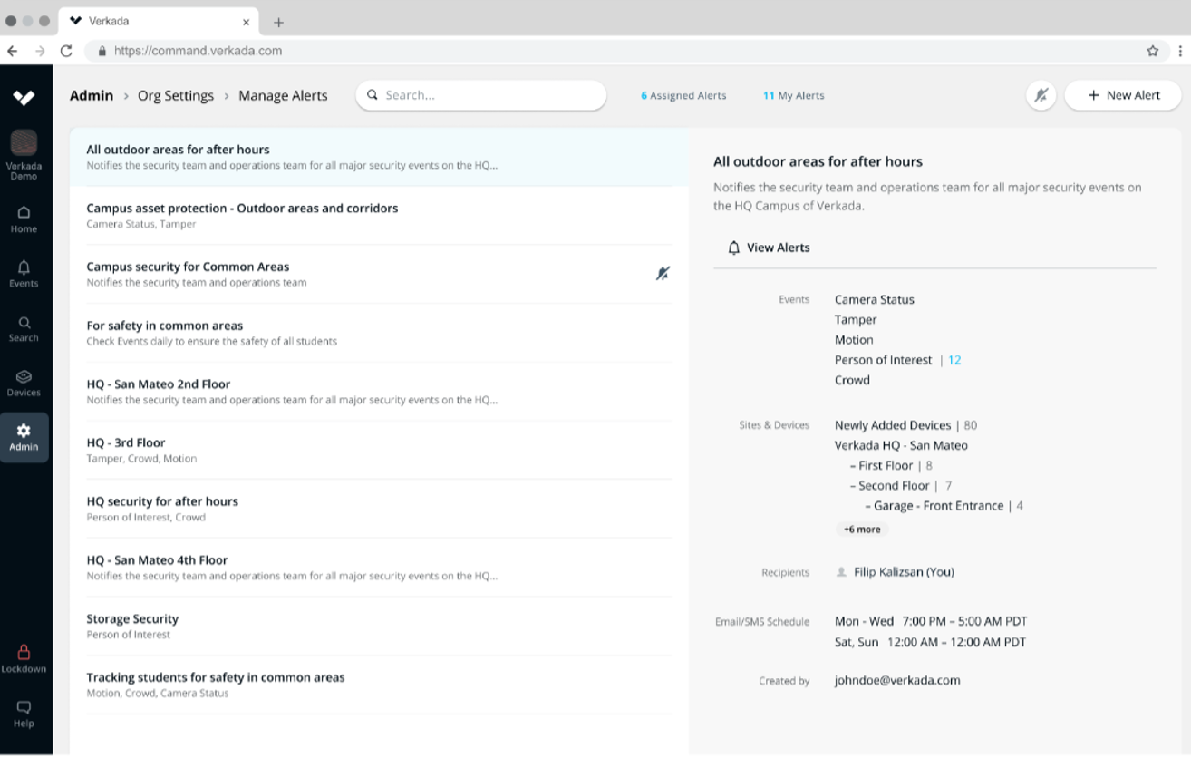The height and width of the screenshot is (758, 1191).
Task: Open the Devices section
Action: [x=24, y=381]
